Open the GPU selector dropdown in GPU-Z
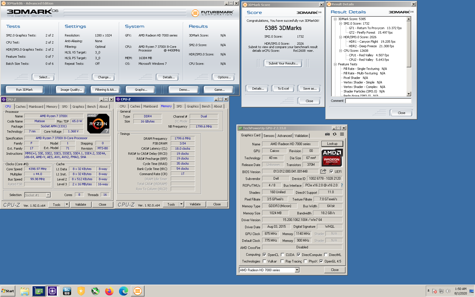475x297 pixels. (x=297, y=270)
